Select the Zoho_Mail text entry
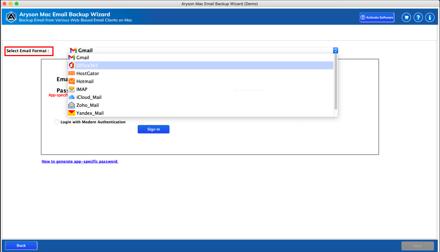Screen dimensions: 440x252 click(x=87, y=105)
